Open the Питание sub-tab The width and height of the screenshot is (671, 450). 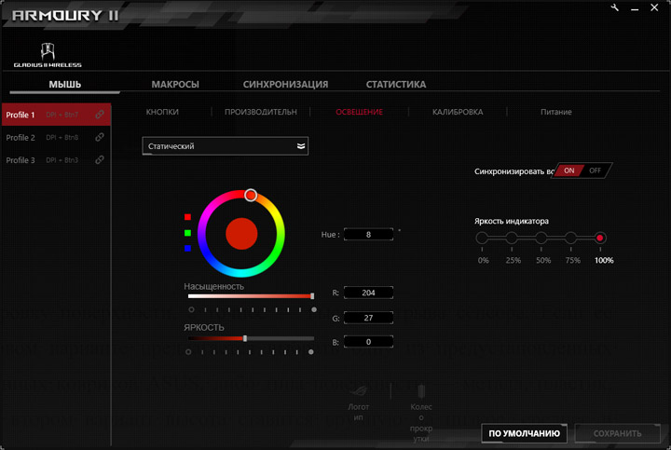(x=555, y=112)
